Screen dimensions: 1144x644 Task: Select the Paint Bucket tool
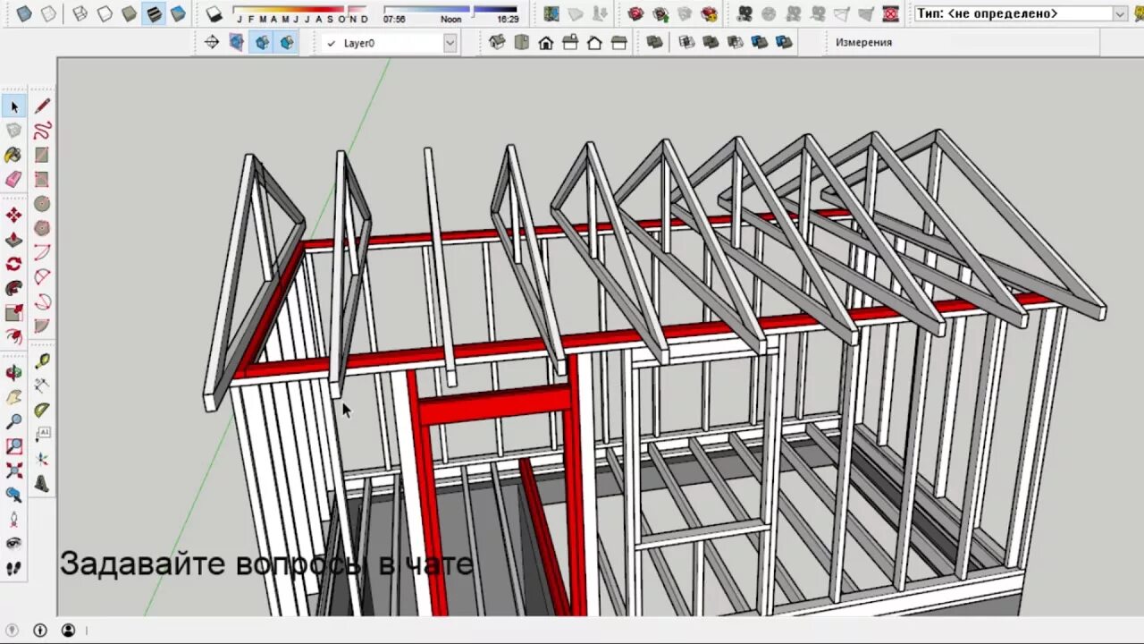tap(14, 155)
